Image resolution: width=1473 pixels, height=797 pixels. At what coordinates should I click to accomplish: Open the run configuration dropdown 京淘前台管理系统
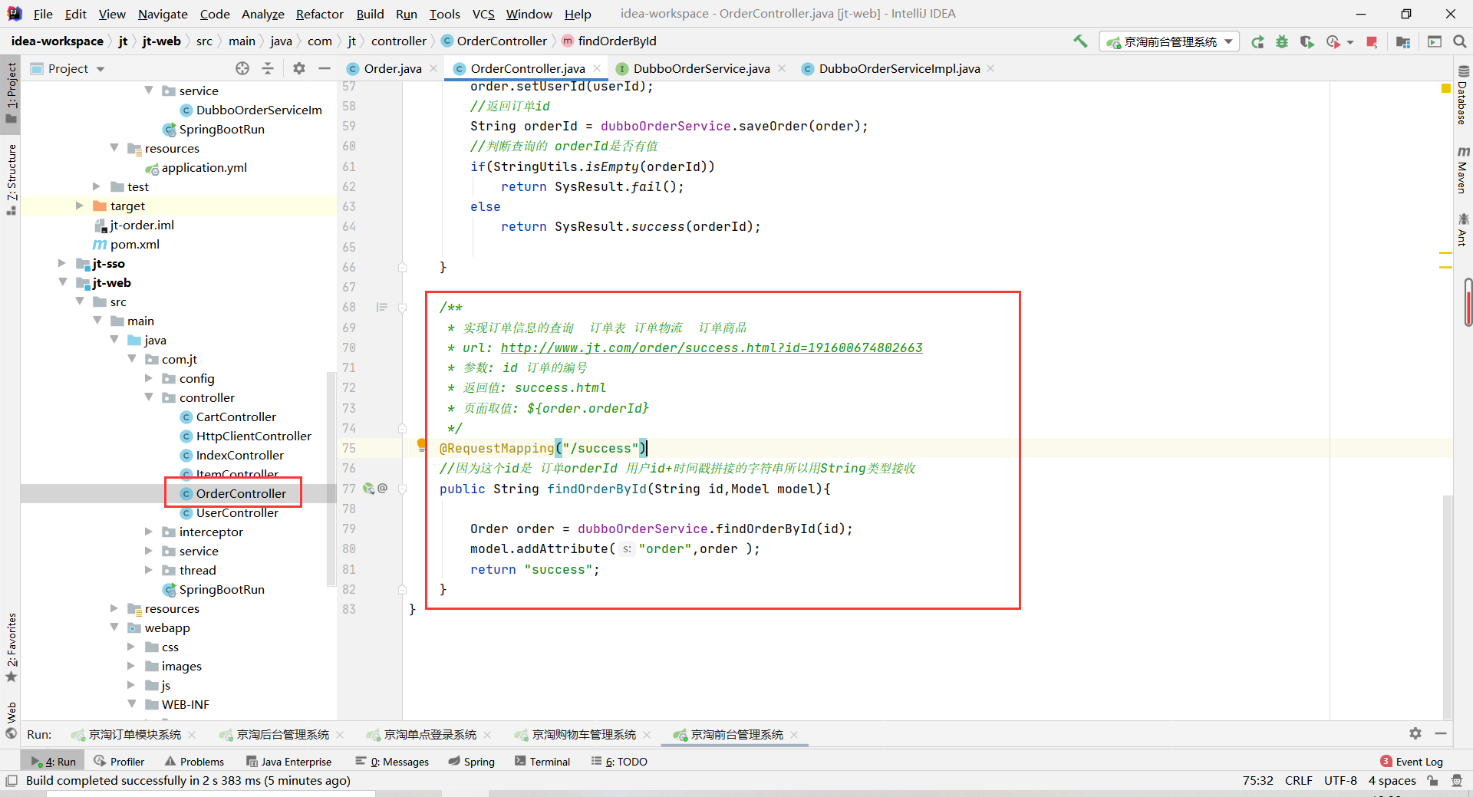[x=1169, y=41]
